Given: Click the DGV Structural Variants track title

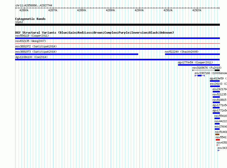Looking at the screenshot, I should click(x=95, y=33).
